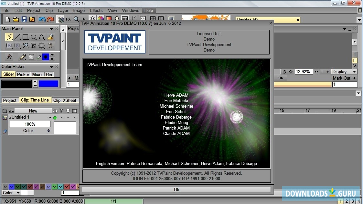363x204 pixels.
Task: Select the Line tool in Main Panel
Action: click(18, 36)
